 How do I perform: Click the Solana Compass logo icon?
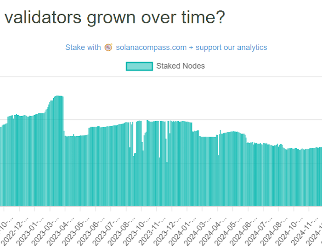[x=108, y=47]
